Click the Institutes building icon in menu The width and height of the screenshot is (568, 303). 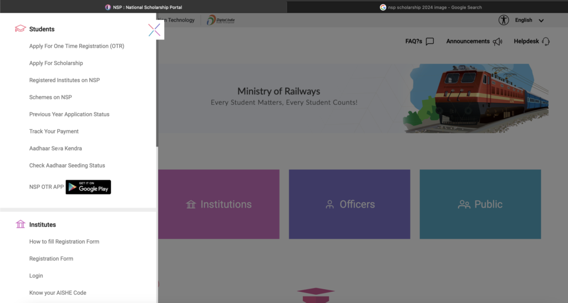(21, 224)
